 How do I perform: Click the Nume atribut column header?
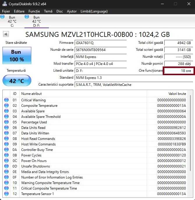[x=83, y=94]
